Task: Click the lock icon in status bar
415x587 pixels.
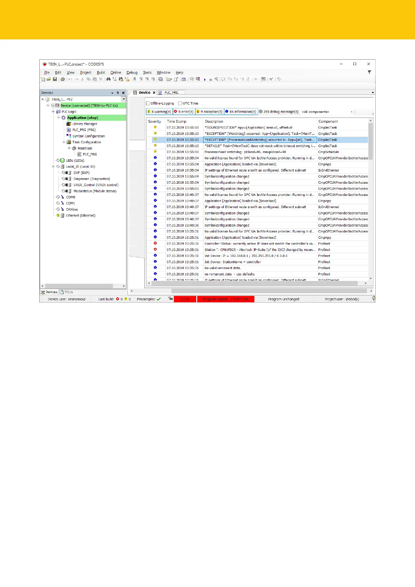Action: pyautogui.click(x=170, y=298)
